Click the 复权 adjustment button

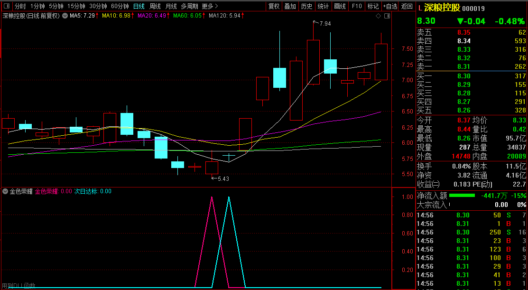click(x=274, y=6)
